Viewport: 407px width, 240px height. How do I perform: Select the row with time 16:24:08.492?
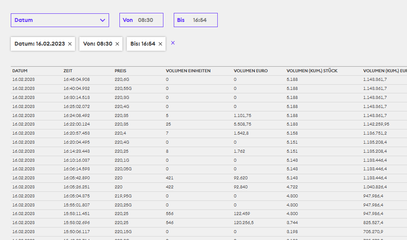tap(77, 115)
